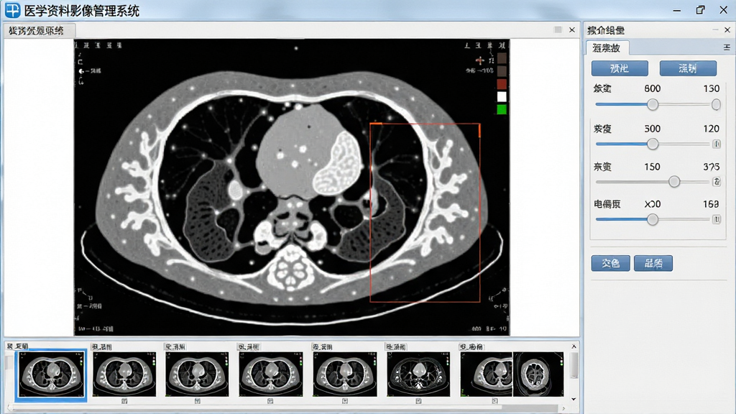Pick the red color swatch in the CT viewer
This screenshot has height=414, width=736.
coord(502,84)
